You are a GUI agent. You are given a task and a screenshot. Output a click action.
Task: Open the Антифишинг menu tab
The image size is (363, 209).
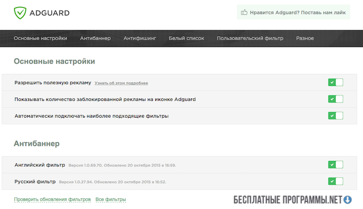pos(140,38)
